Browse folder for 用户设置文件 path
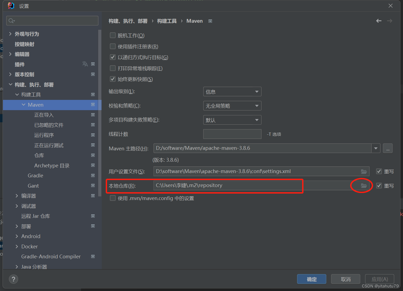Image resolution: width=403 pixels, height=291 pixels. (x=364, y=171)
